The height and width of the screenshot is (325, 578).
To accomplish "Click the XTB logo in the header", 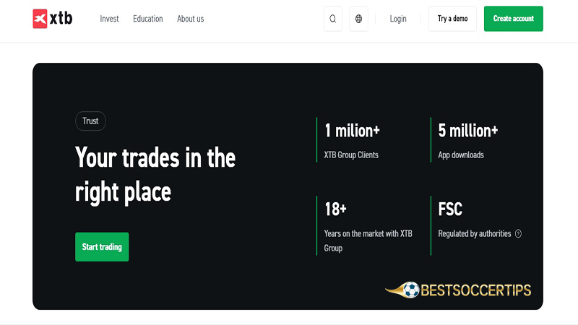I will pos(52,19).
